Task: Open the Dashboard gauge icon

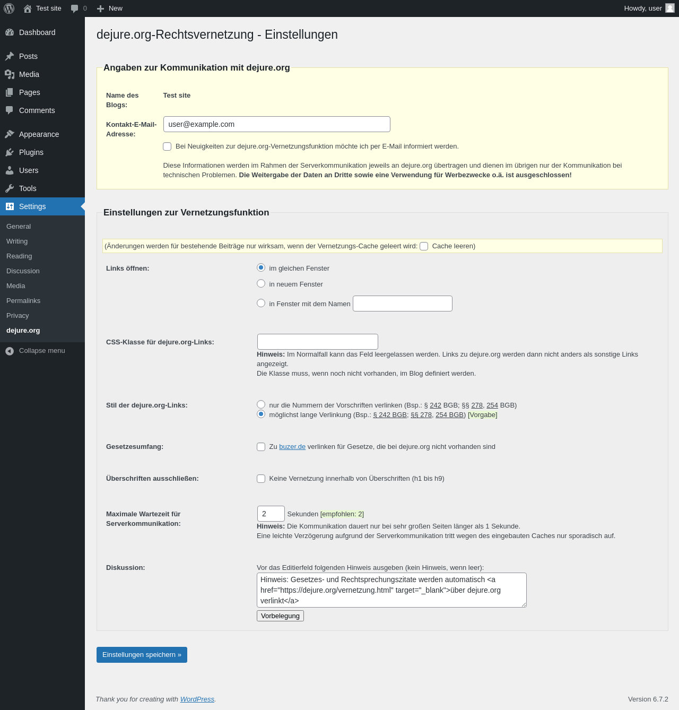Action: [10, 32]
